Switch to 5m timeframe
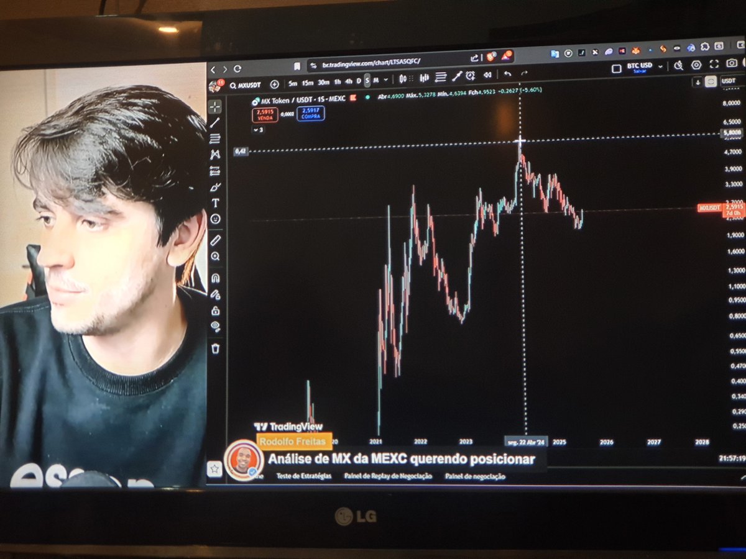The image size is (746, 559). point(292,83)
